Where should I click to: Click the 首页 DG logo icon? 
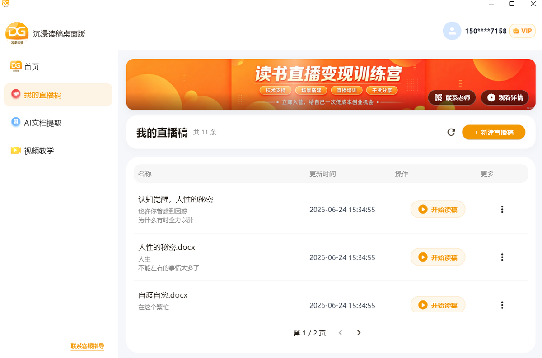(16, 66)
